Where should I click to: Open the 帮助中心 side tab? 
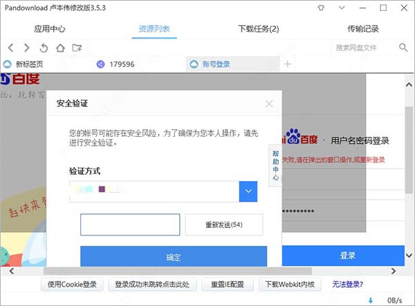click(275, 166)
